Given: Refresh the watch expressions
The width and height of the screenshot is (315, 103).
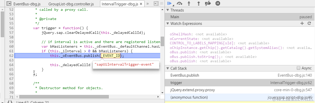Looking at the screenshot, I should point(309,23).
